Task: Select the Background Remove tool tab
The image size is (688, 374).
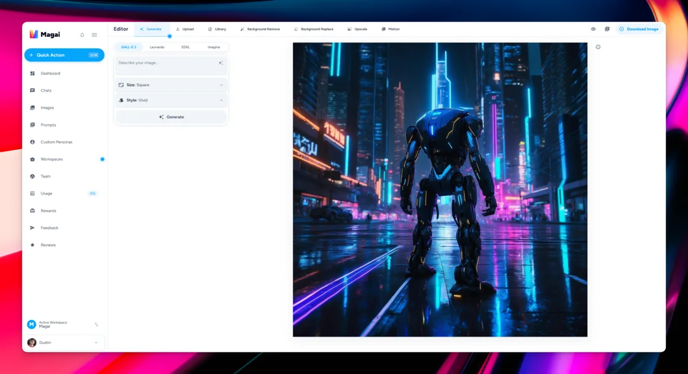Action: click(260, 29)
